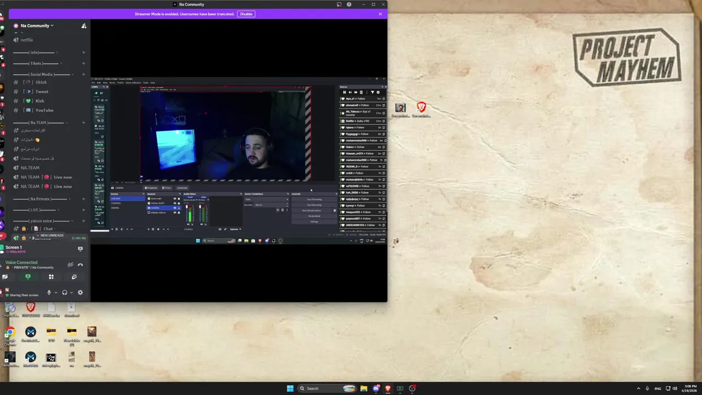Open the Discord user settings gear
The height and width of the screenshot is (395, 702).
coord(80,292)
